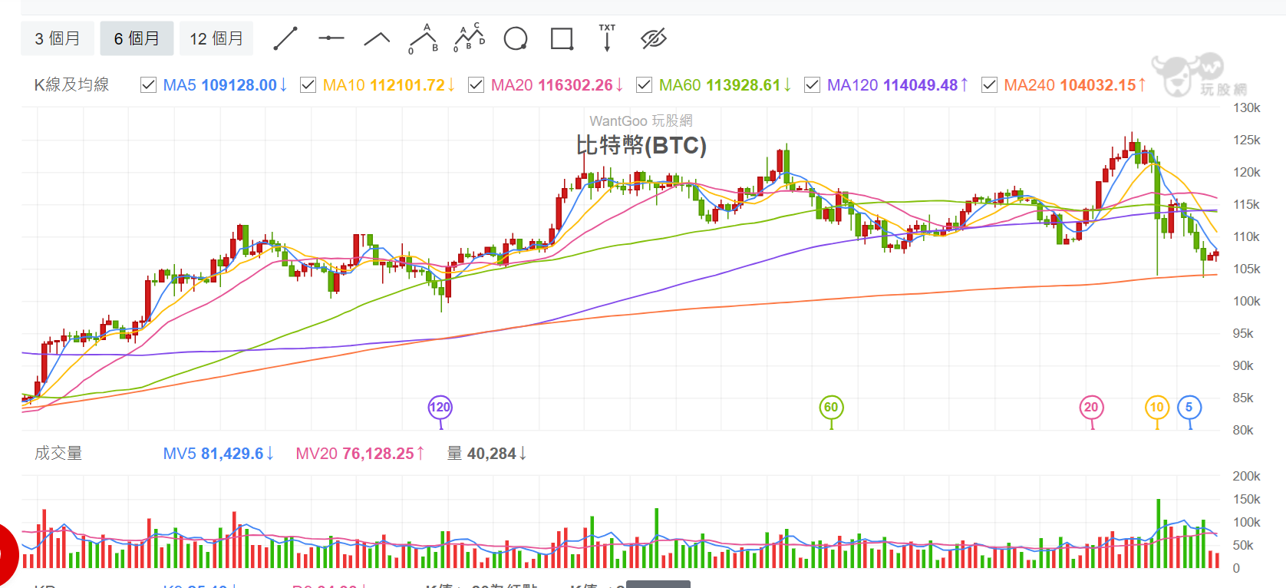Click the blue 5 MA marker
1286x588 pixels.
point(1189,408)
